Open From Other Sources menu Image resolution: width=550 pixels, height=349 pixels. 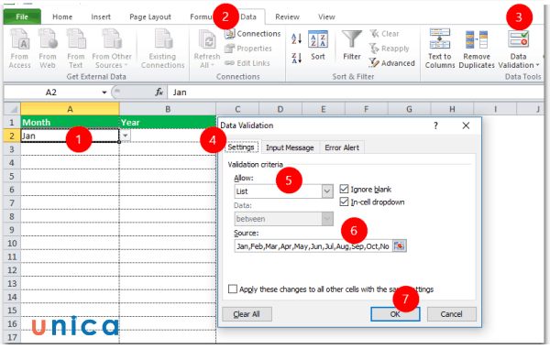pyautogui.click(x=112, y=49)
